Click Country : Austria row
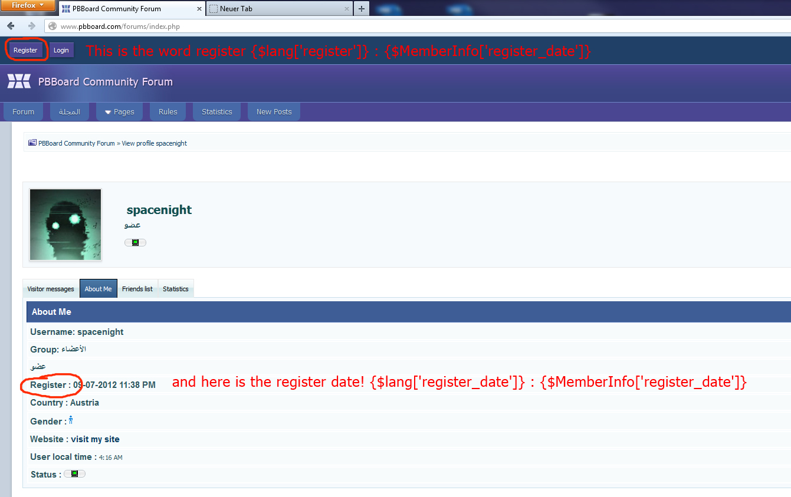Screen dimensions: 791x497 pos(408,403)
